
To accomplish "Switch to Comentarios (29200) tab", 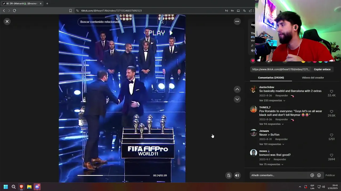I will tap(271, 78).
